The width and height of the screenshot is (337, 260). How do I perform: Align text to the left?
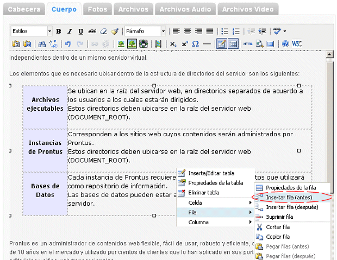coord(176,31)
